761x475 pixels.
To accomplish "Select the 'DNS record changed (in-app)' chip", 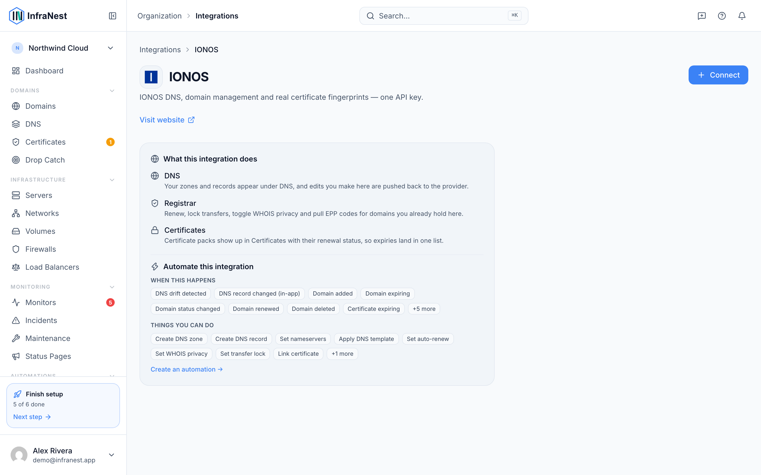I will click(259, 294).
